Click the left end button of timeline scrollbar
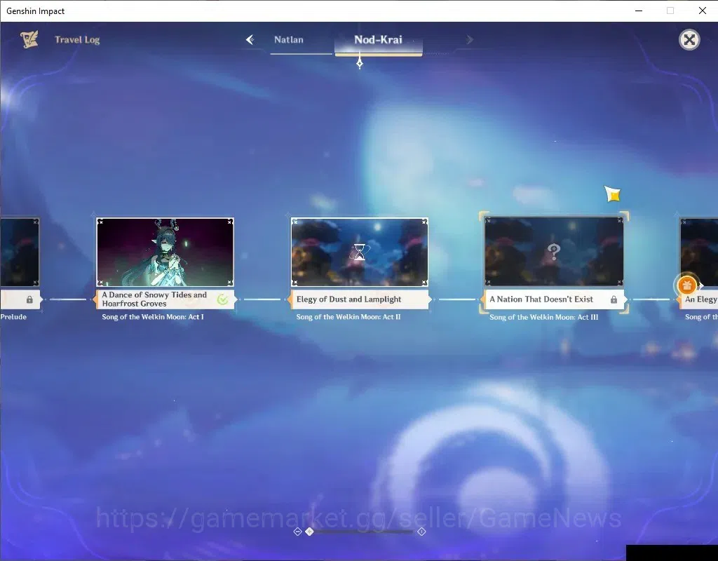Screen dimensions: 718x561 click(x=297, y=532)
